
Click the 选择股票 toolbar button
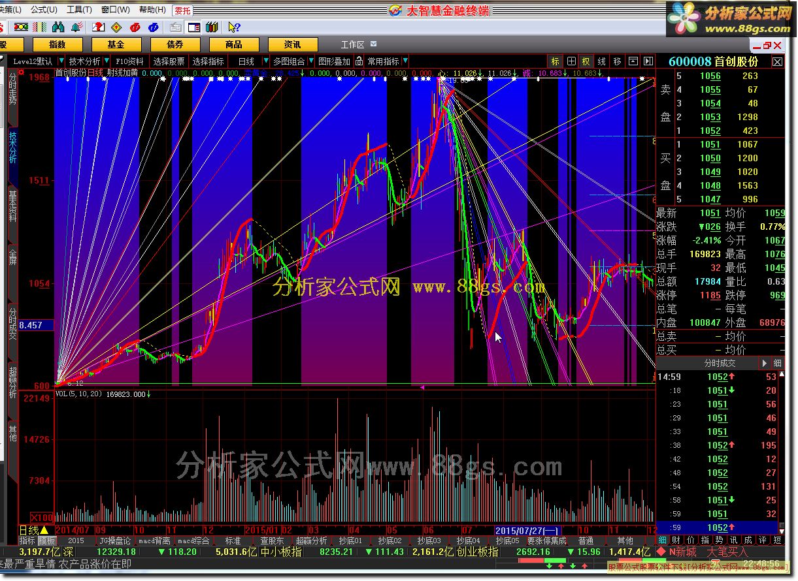click(x=169, y=61)
